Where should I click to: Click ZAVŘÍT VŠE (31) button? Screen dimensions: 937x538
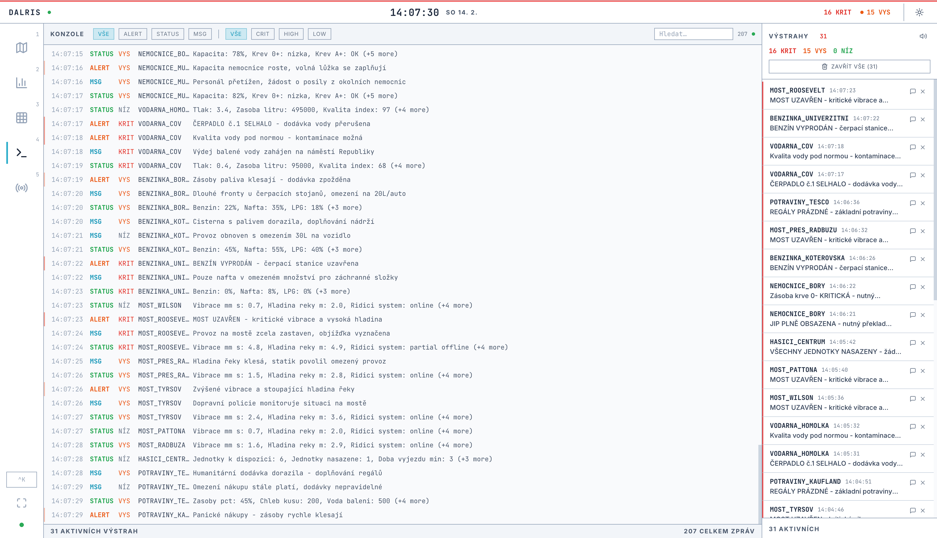849,67
